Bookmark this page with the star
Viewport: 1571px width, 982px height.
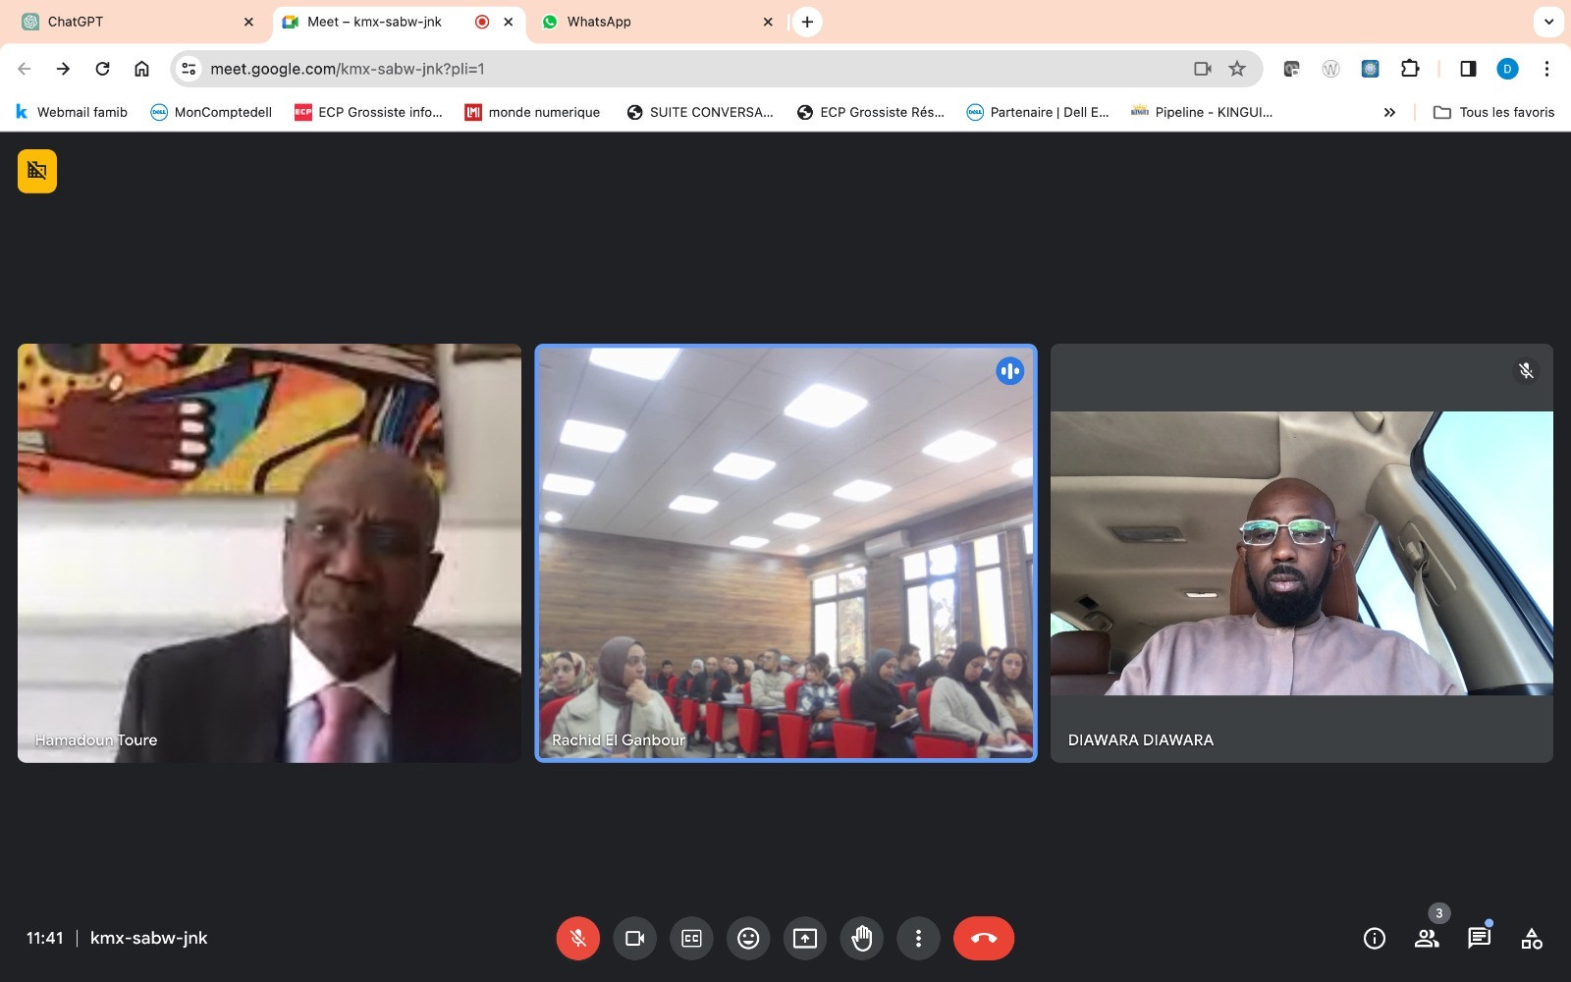coord(1237,69)
